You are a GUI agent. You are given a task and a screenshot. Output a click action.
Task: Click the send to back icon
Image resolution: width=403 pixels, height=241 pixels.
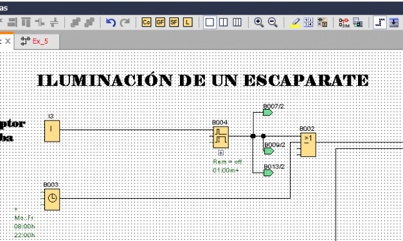pyautogui.click(x=89, y=22)
